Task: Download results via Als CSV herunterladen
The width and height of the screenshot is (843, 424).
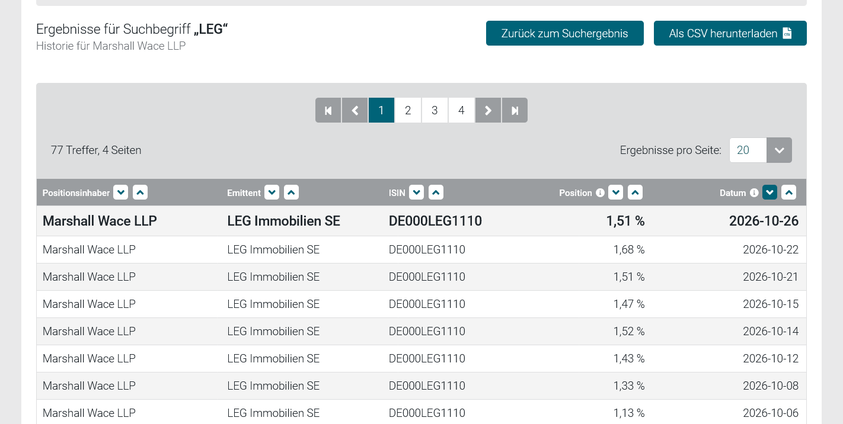Action: 730,33
